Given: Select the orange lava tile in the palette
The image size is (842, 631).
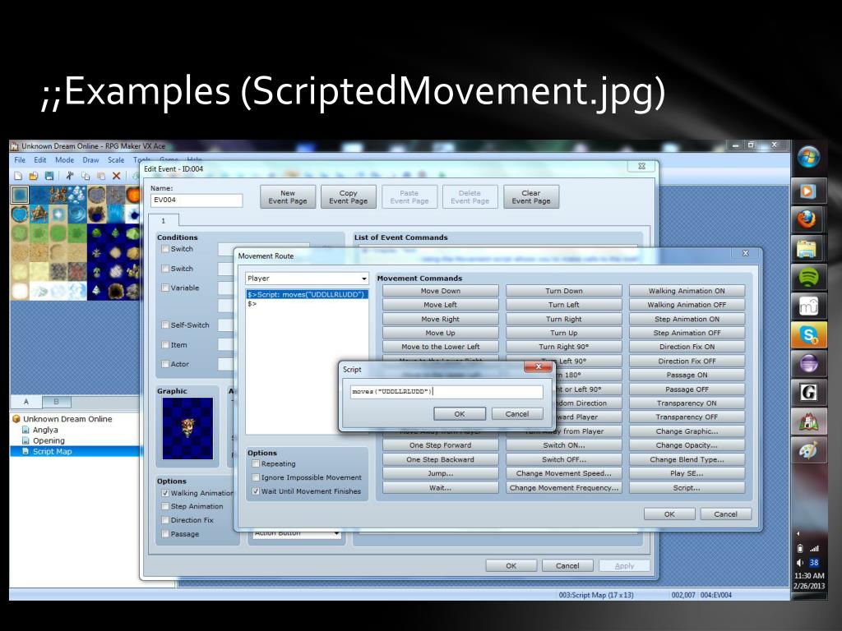Looking at the screenshot, I should coord(134,194).
